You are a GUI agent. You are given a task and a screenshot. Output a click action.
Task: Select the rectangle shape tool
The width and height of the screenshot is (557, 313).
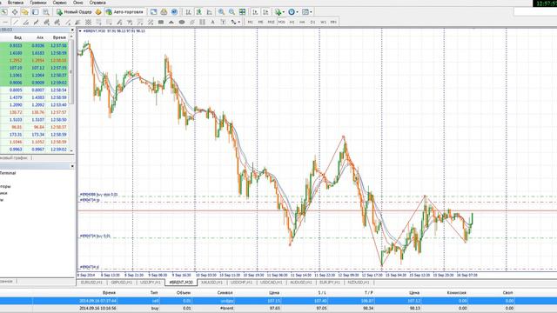(x=160, y=22)
